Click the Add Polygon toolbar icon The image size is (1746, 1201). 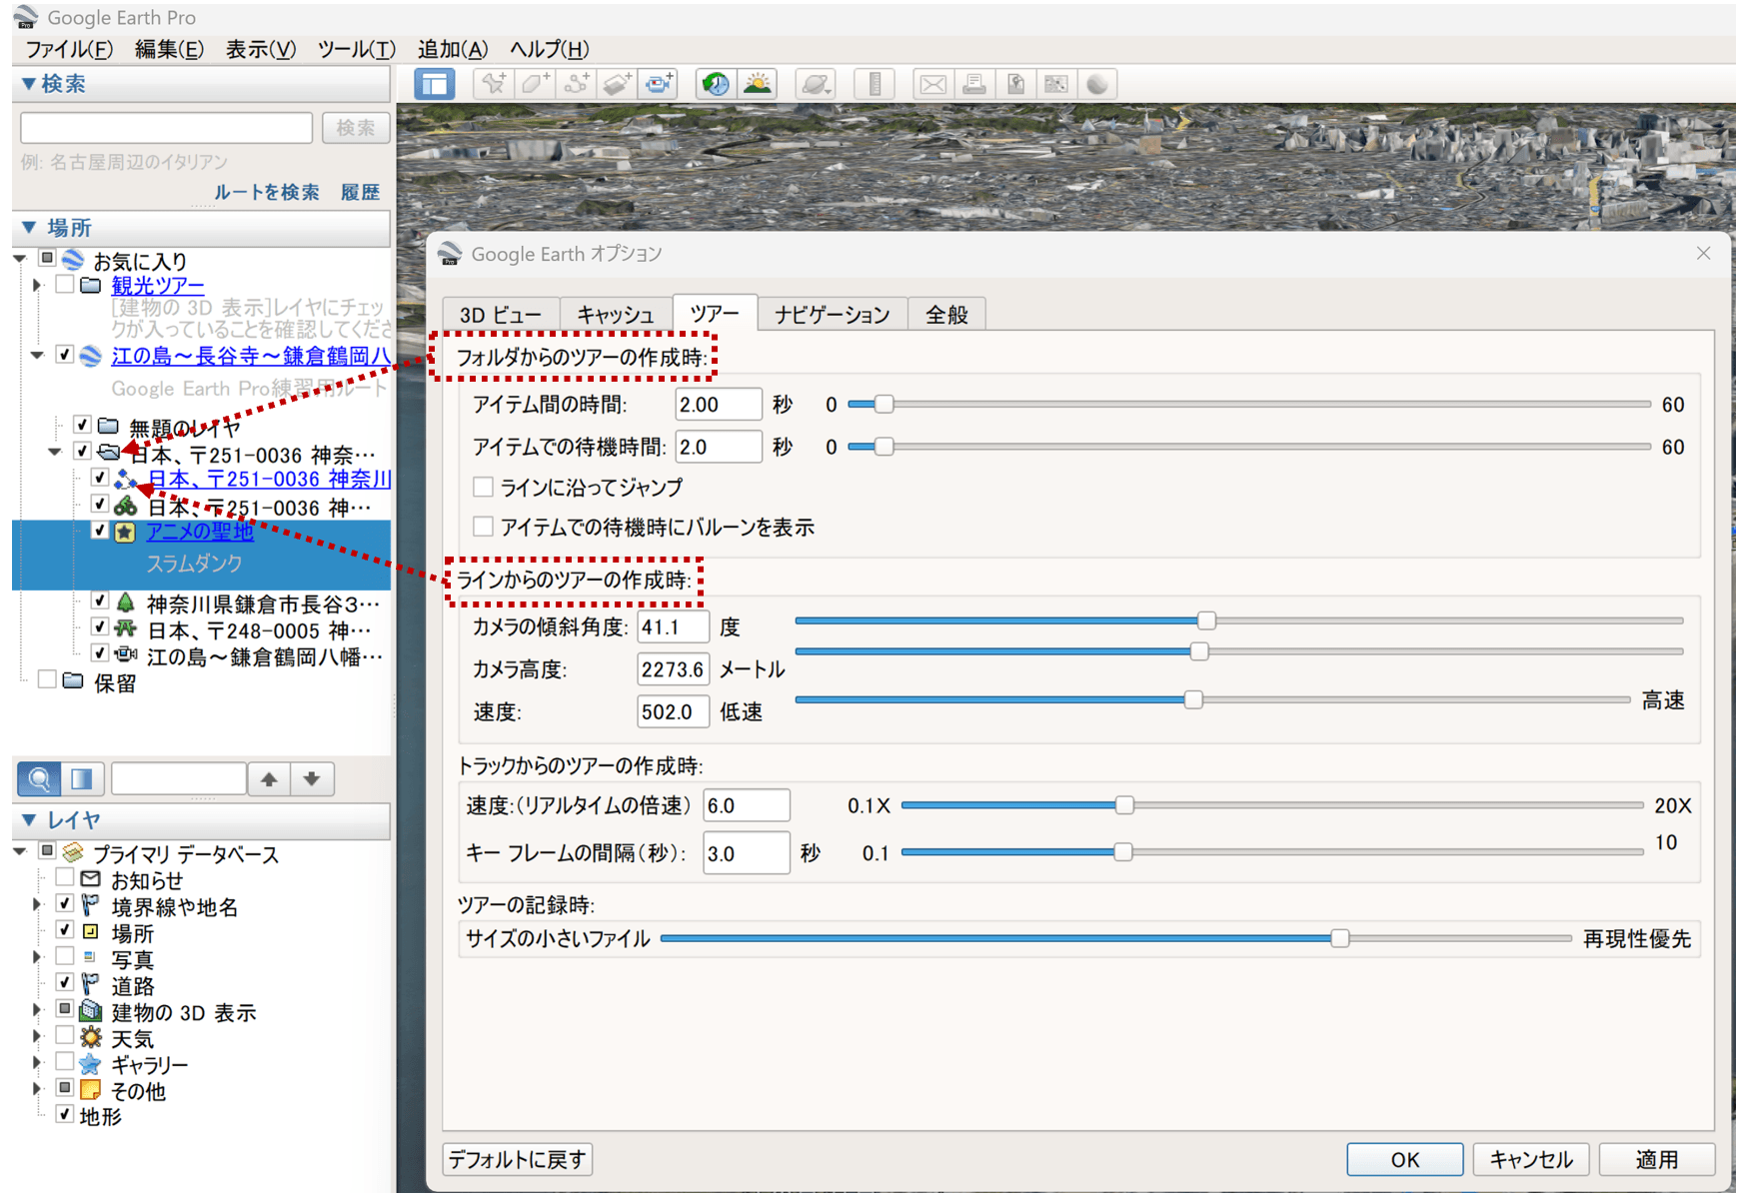coord(535,85)
